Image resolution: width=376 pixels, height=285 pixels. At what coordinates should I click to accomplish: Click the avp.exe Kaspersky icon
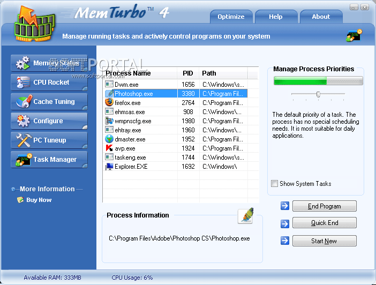click(x=109, y=148)
